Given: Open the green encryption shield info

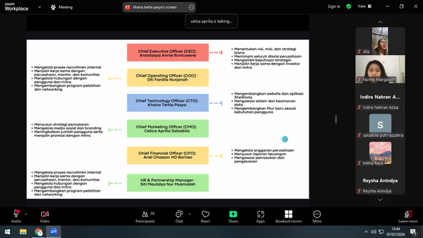Looking at the screenshot, I should (x=348, y=7).
